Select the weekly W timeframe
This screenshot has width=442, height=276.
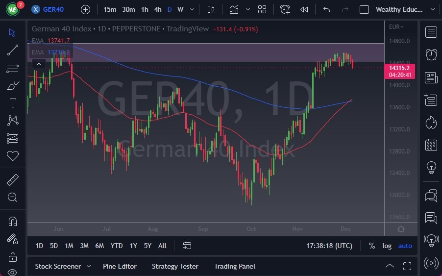point(180,10)
